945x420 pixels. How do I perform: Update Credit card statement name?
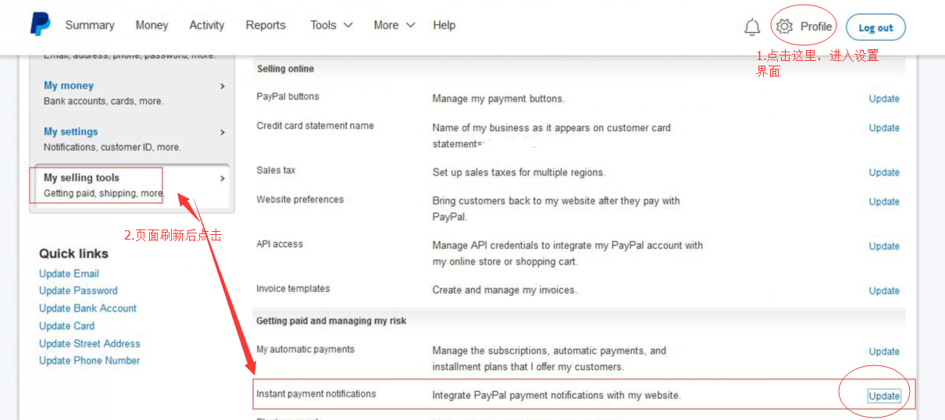tap(884, 128)
